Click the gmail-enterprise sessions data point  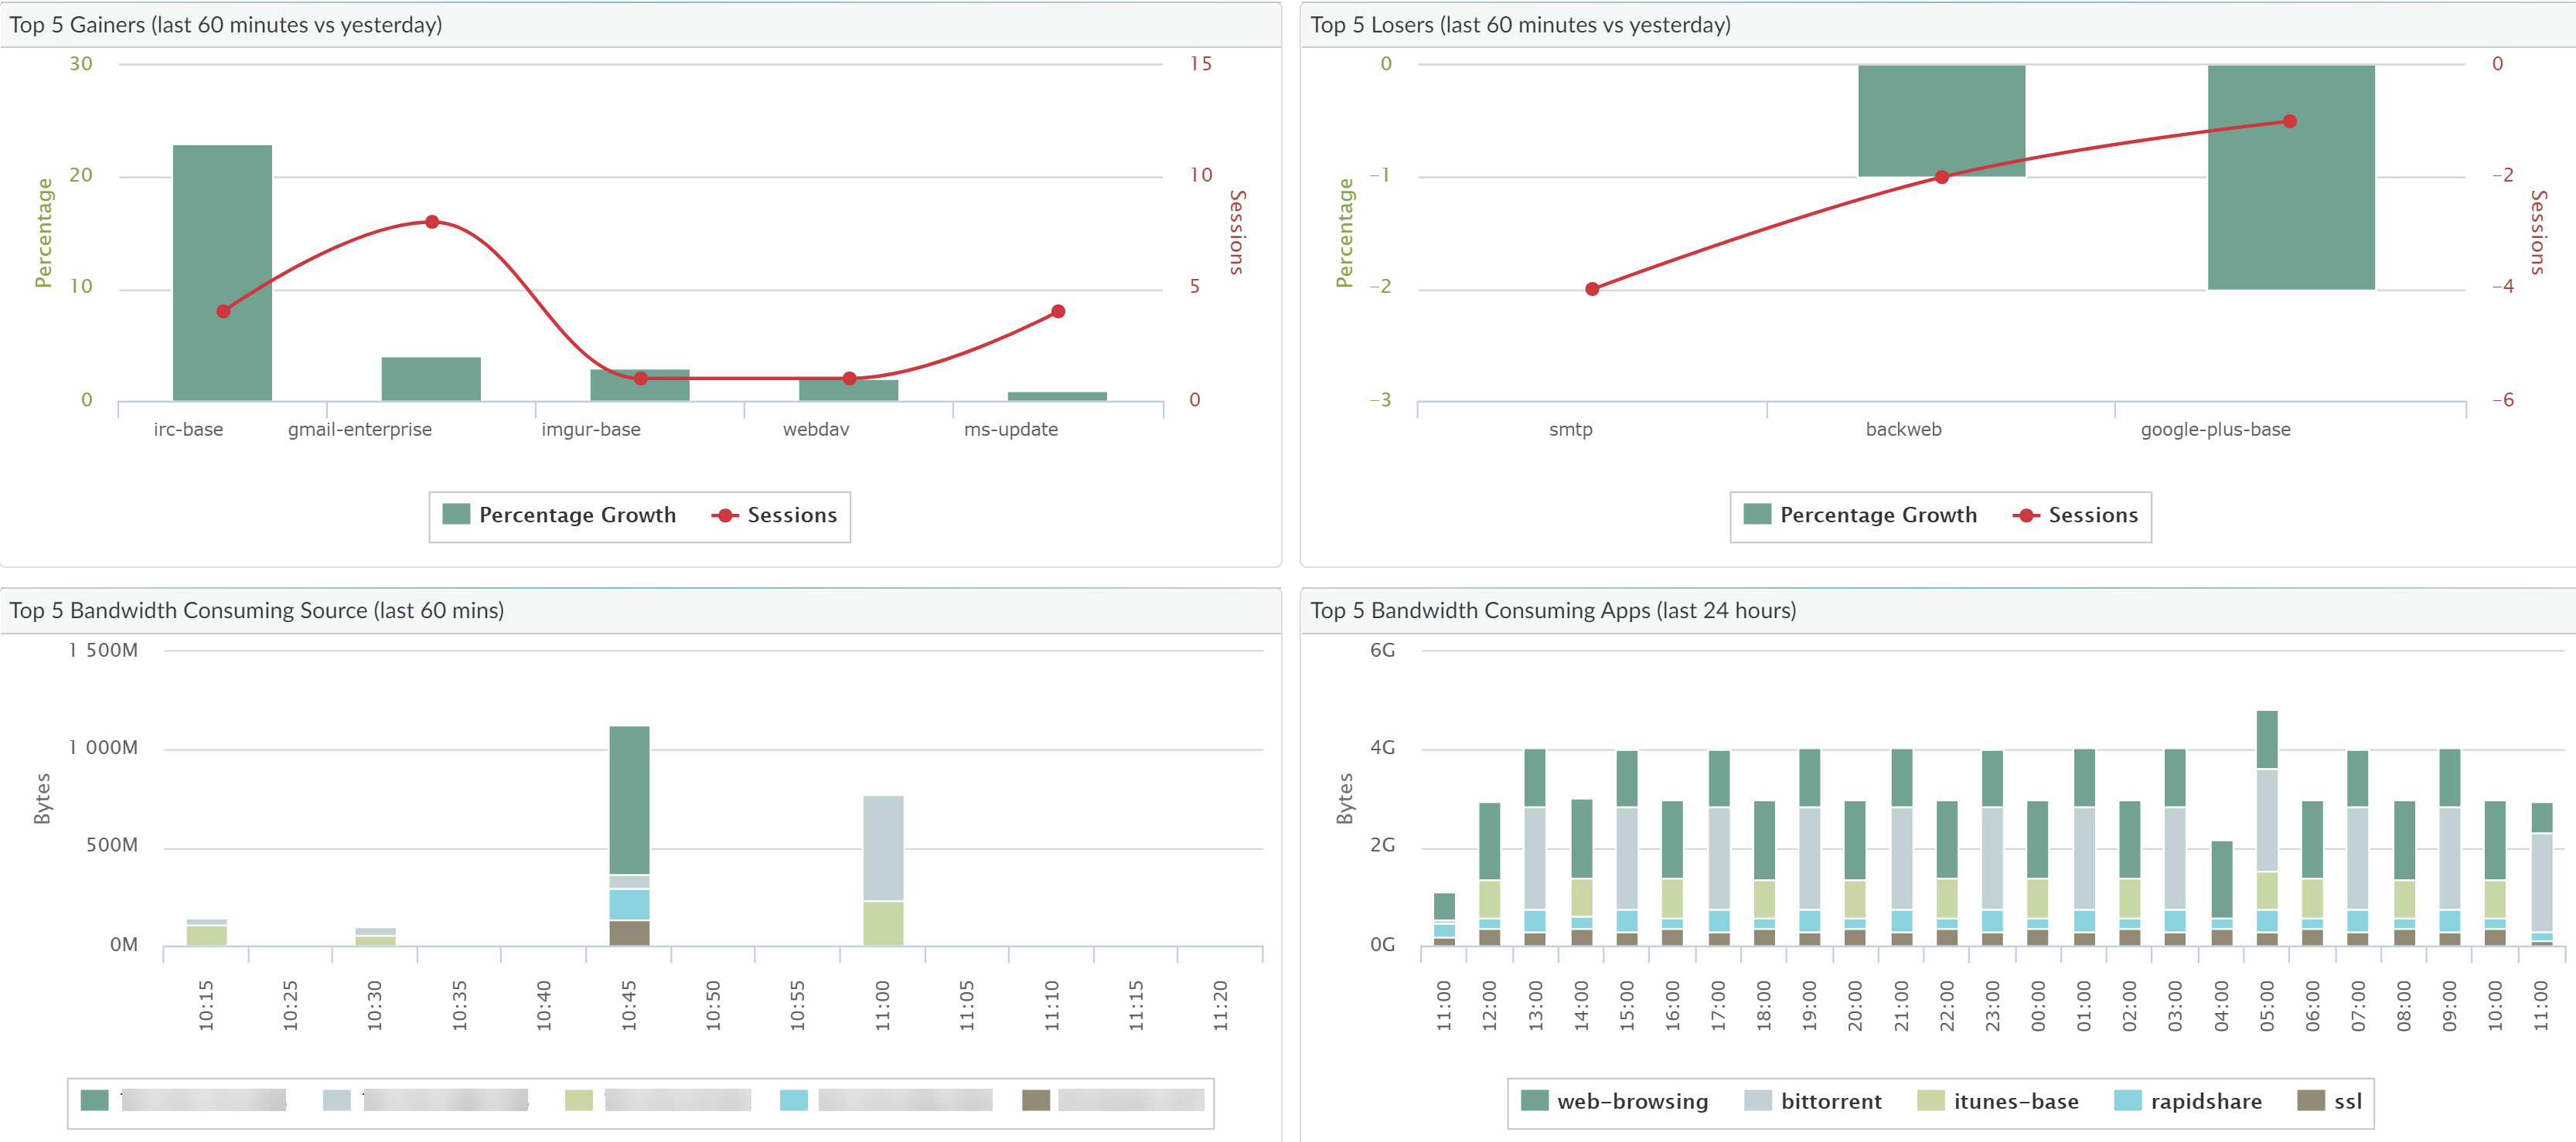[x=432, y=222]
